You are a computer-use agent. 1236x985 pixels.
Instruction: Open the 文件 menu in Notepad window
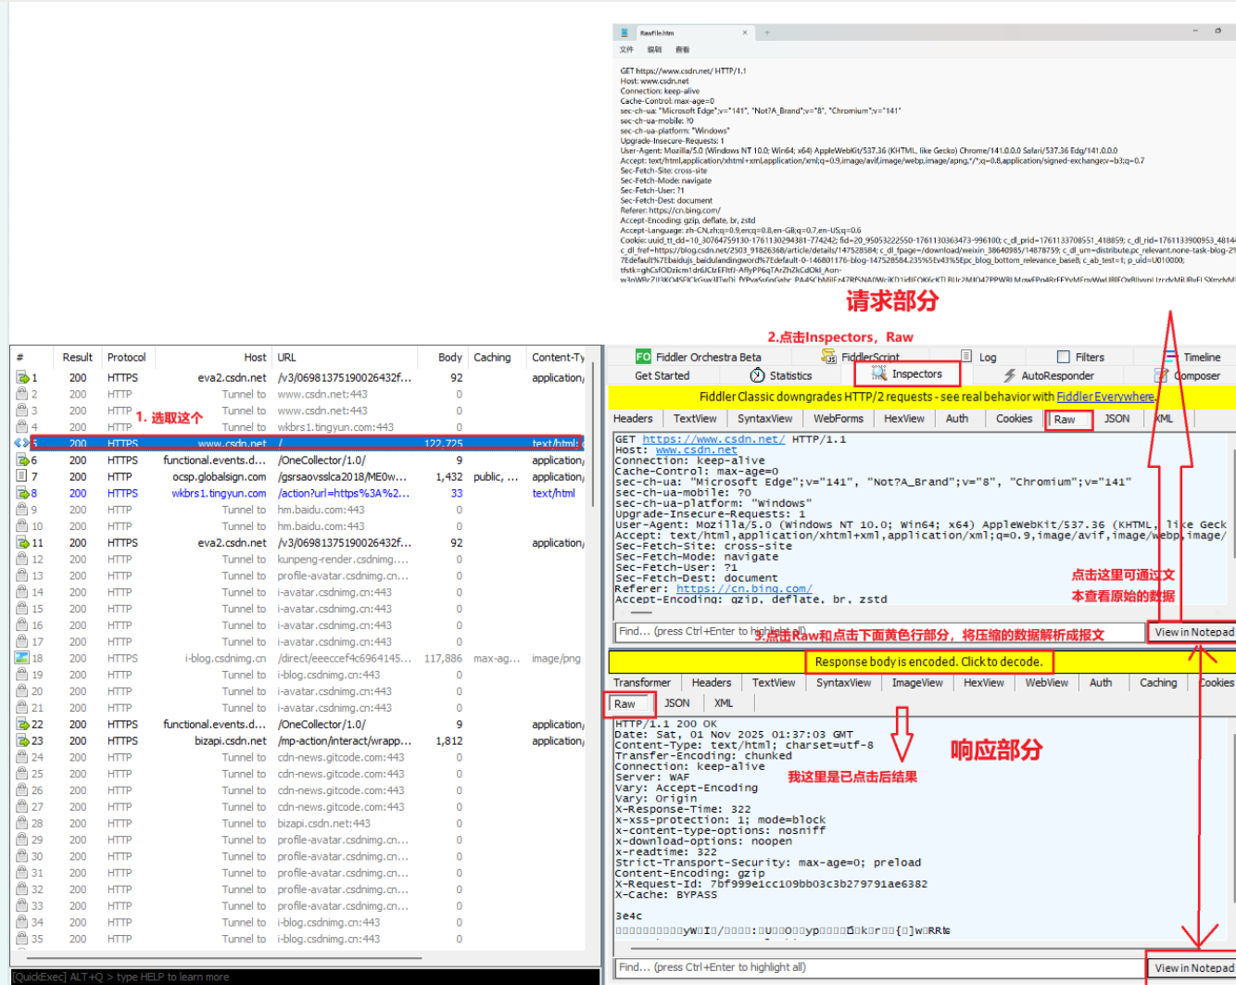tap(626, 50)
